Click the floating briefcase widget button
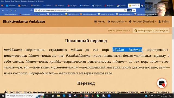The height and width of the screenshot is (98, 174). [x=162, y=83]
